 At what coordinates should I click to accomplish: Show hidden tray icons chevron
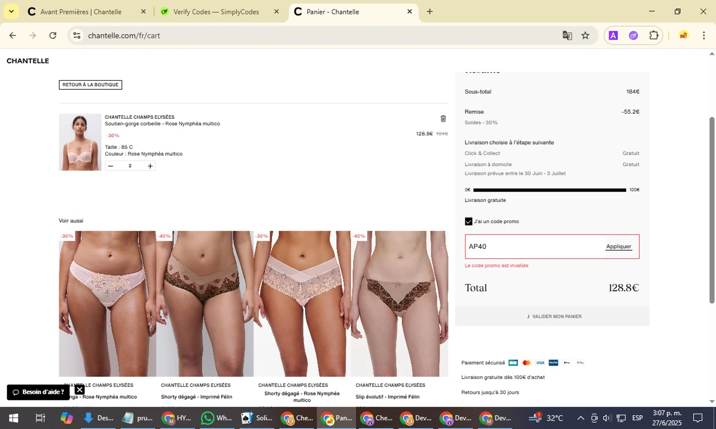tap(580, 418)
